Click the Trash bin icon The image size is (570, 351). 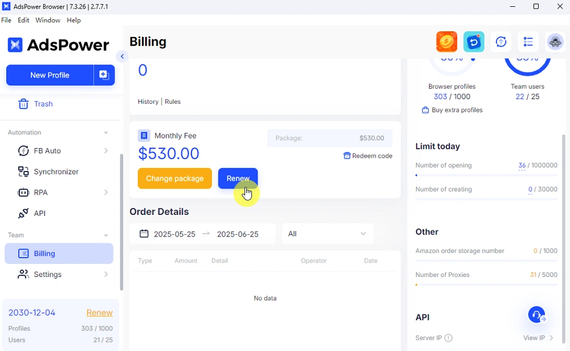[23, 104]
